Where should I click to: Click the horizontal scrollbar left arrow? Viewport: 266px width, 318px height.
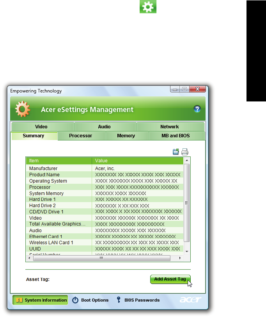pos(29,258)
